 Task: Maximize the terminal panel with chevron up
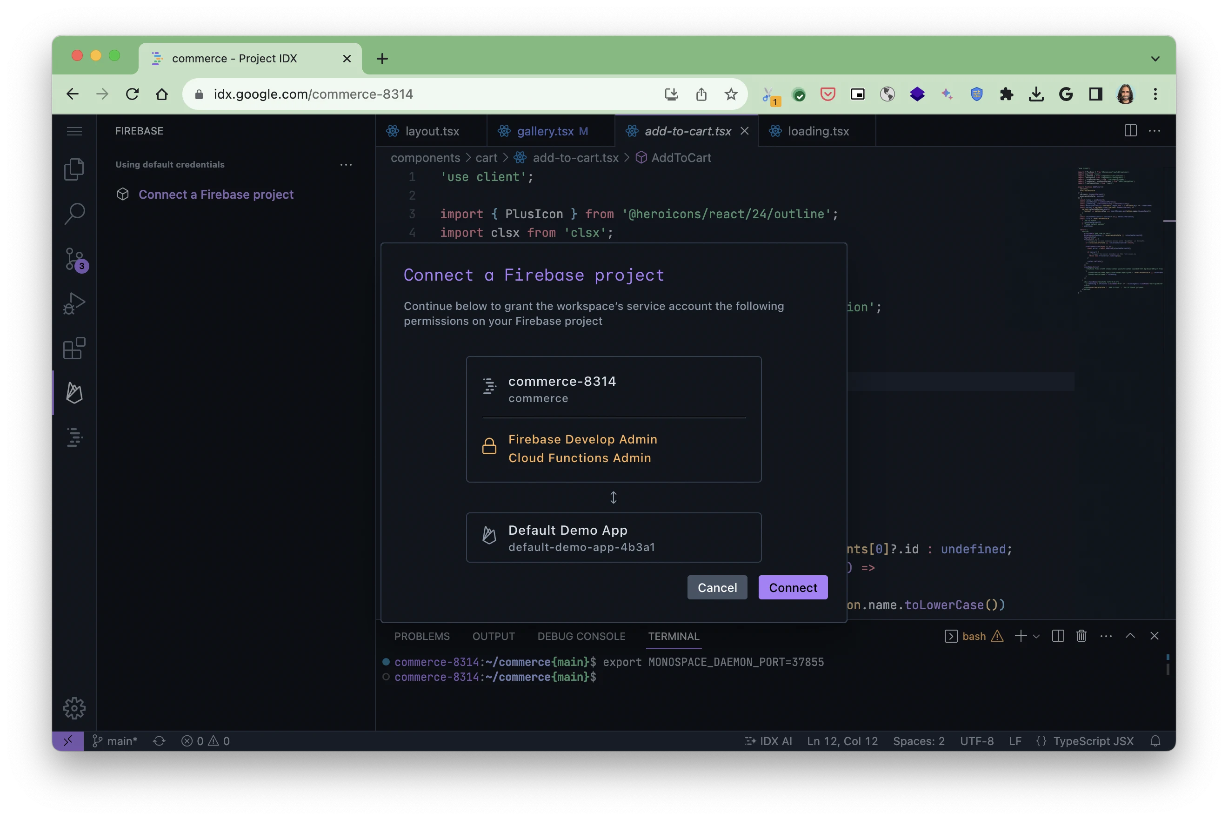(1130, 636)
